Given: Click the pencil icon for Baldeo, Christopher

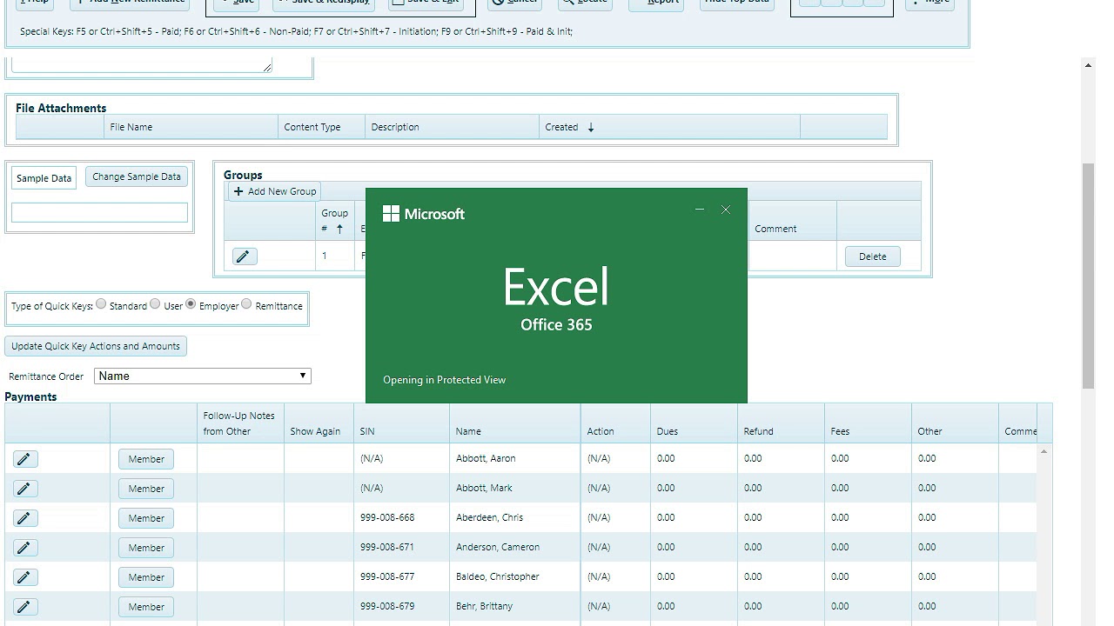Looking at the screenshot, I should point(24,577).
